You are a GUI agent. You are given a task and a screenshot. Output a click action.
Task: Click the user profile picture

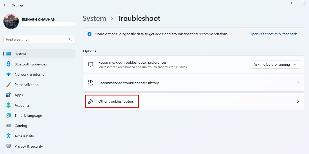[11, 21]
